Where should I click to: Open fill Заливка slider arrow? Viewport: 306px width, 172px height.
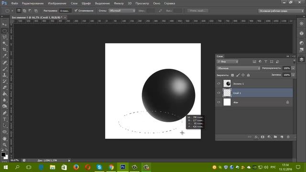click(x=293, y=75)
